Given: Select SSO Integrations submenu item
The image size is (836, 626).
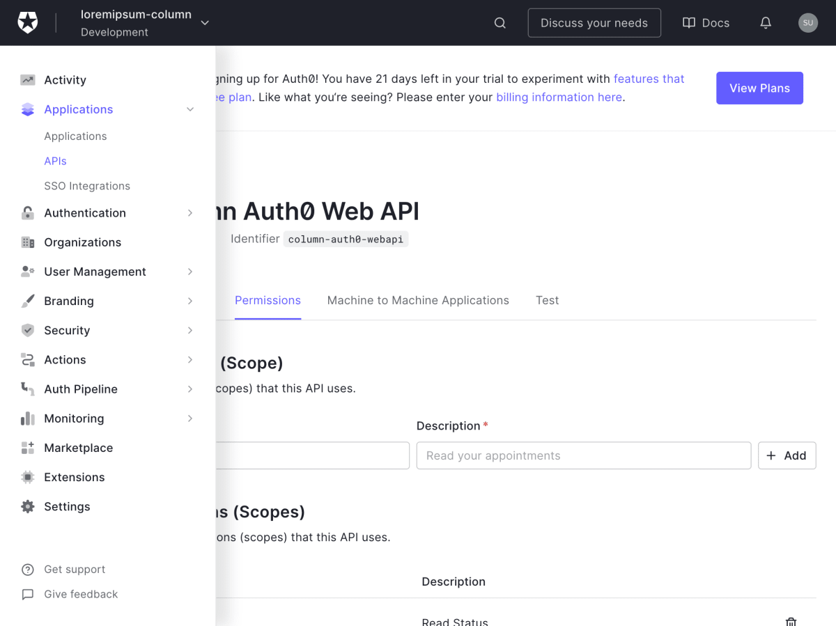Looking at the screenshot, I should coord(87,187).
